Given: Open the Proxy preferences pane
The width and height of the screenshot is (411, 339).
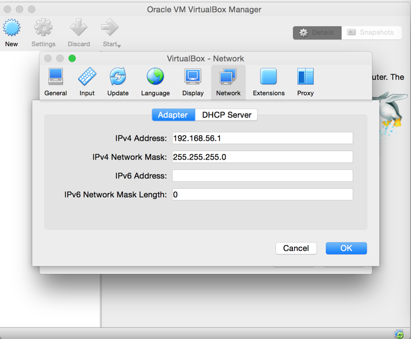Looking at the screenshot, I should (x=305, y=82).
